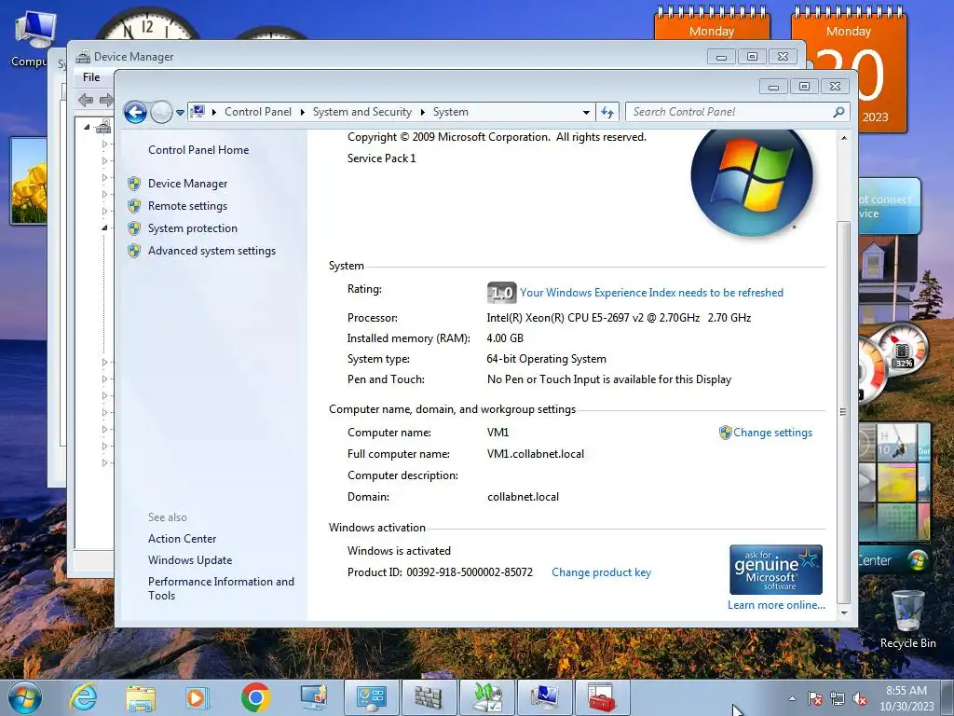
Task: Open Windows Explorer folder icon on taskbar
Action: tap(141, 697)
